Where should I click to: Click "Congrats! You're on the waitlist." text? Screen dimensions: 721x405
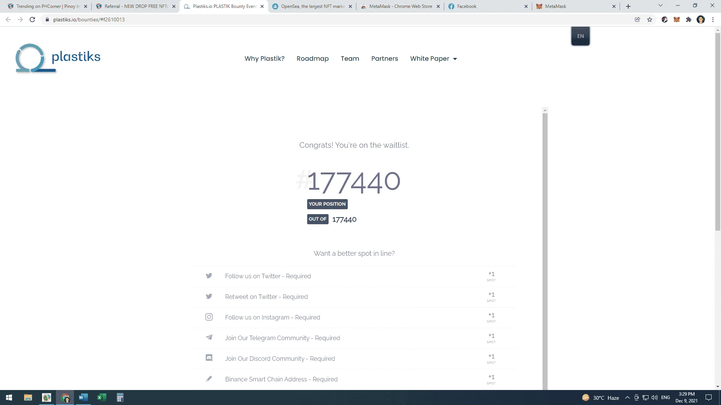click(354, 145)
